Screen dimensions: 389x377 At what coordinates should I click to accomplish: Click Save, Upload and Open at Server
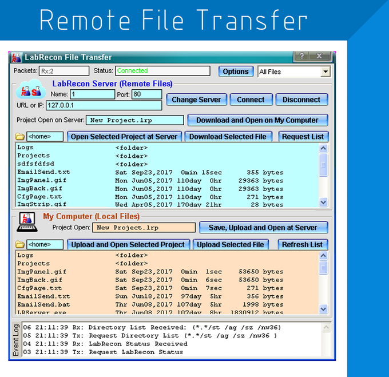point(263,228)
